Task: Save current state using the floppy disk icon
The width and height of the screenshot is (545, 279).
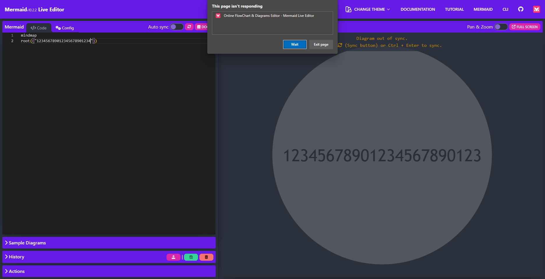Action: point(191,257)
